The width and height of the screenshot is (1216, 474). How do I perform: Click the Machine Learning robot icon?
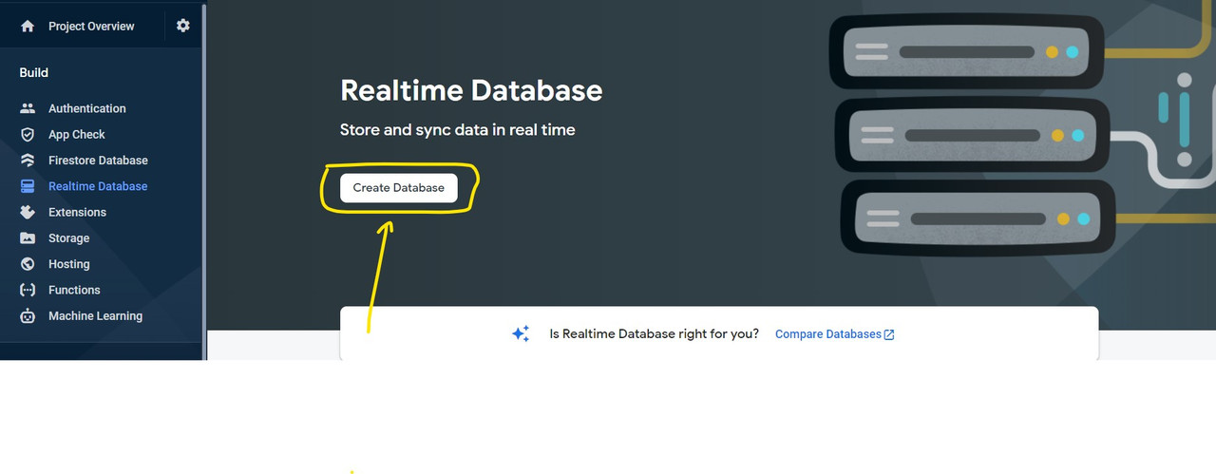[x=28, y=316]
